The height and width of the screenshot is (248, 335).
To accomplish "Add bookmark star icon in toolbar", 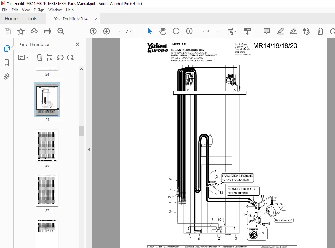I will pos(21,31).
